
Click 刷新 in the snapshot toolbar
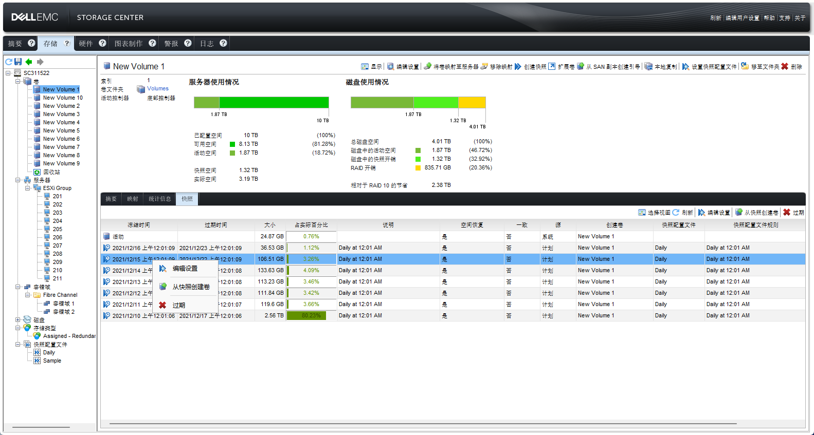point(683,213)
